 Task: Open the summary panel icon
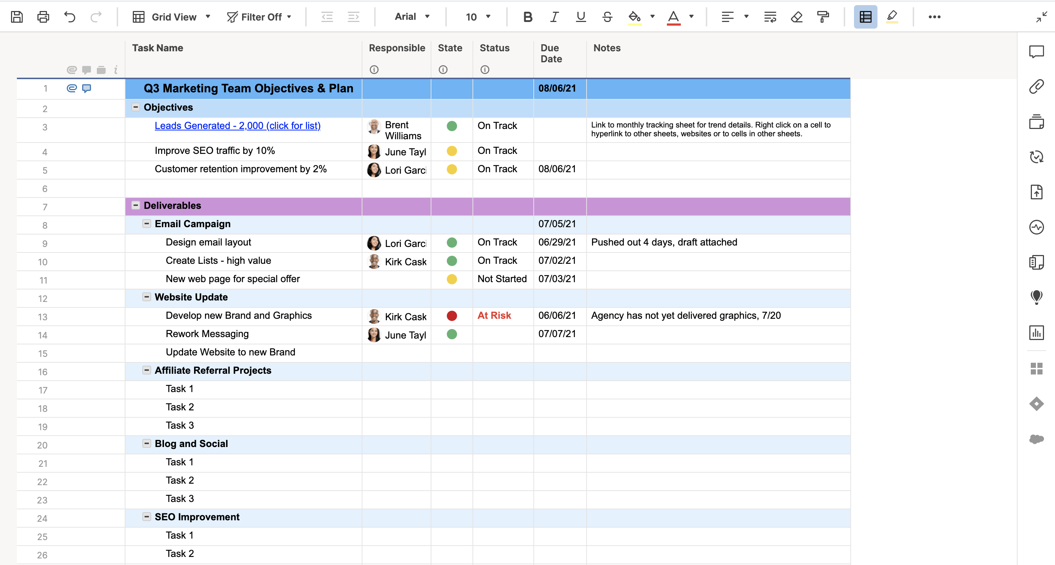1036,262
